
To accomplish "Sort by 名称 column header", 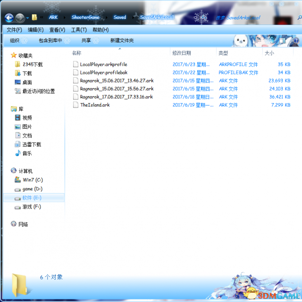I will click(76, 53).
